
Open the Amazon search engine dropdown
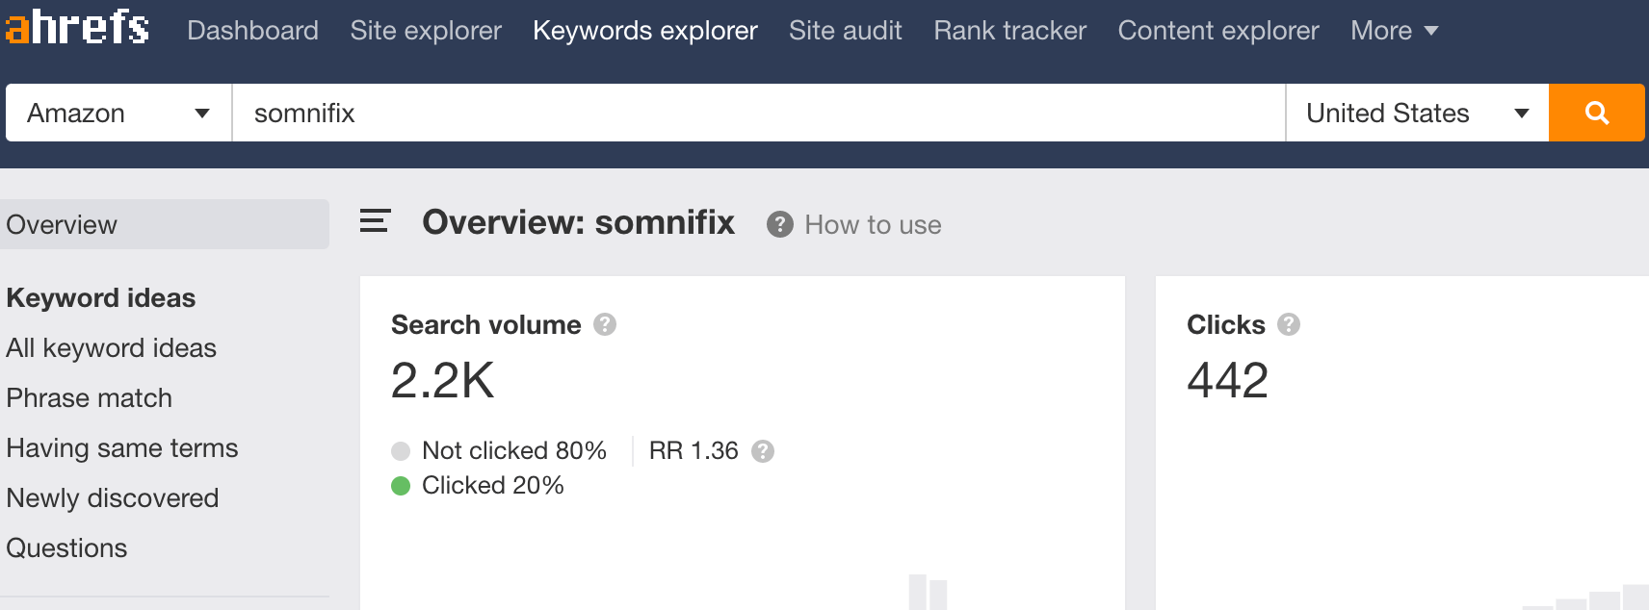(x=116, y=113)
